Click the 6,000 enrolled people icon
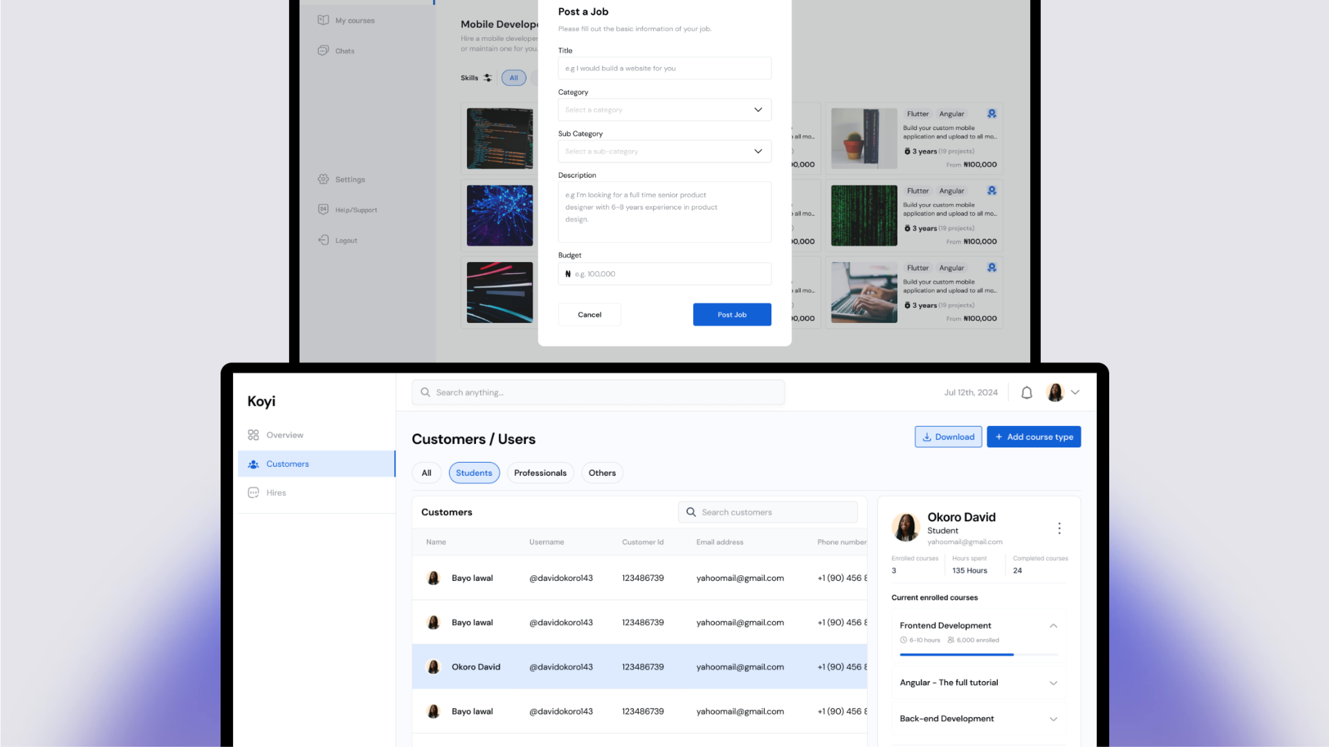The image size is (1329, 747). click(951, 640)
